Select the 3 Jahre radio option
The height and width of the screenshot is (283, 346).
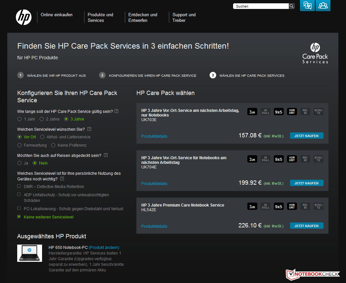(x=66, y=119)
